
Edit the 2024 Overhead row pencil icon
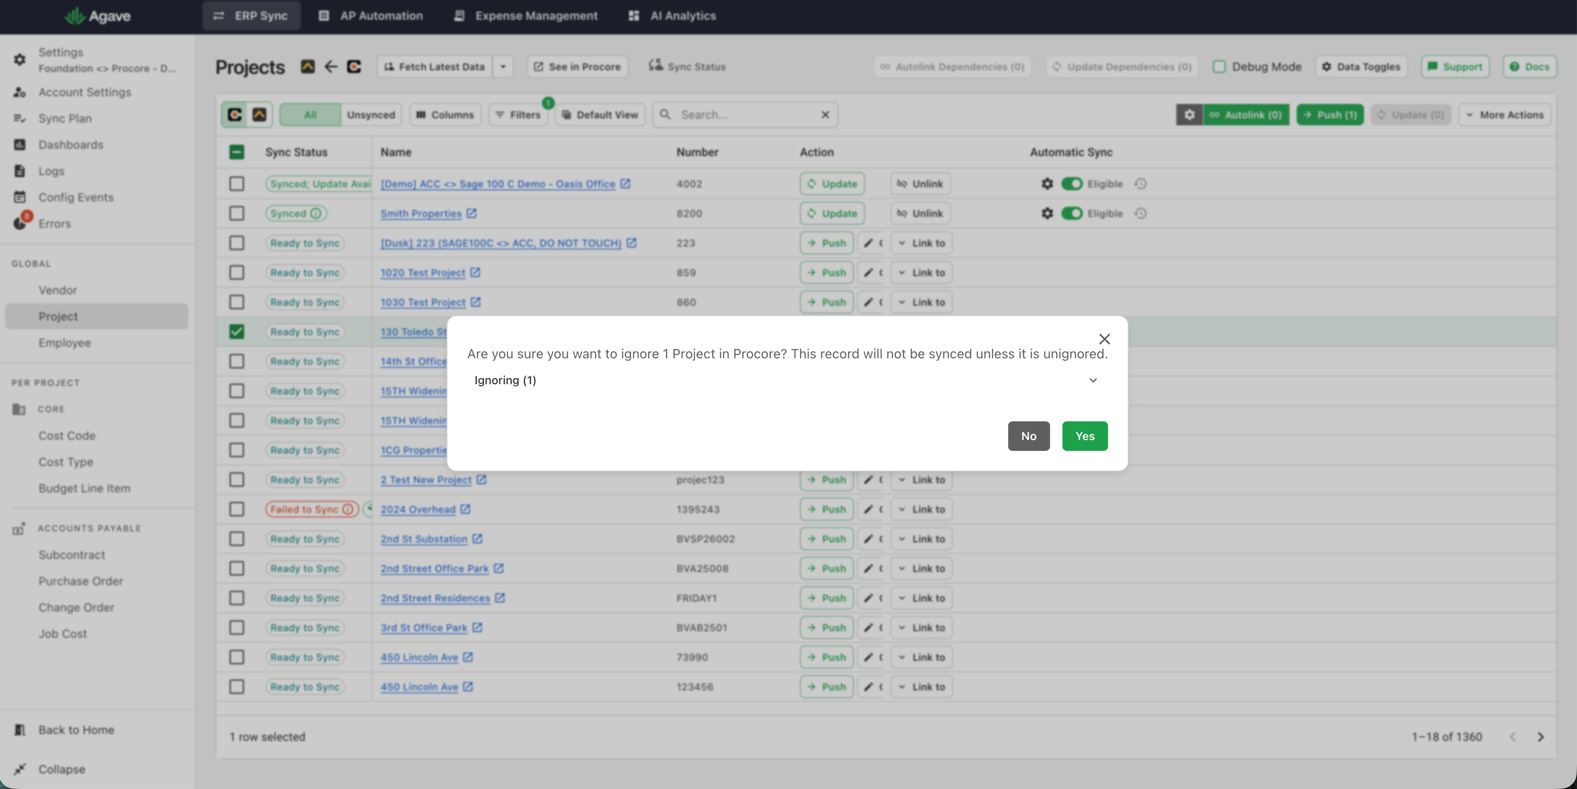click(869, 509)
